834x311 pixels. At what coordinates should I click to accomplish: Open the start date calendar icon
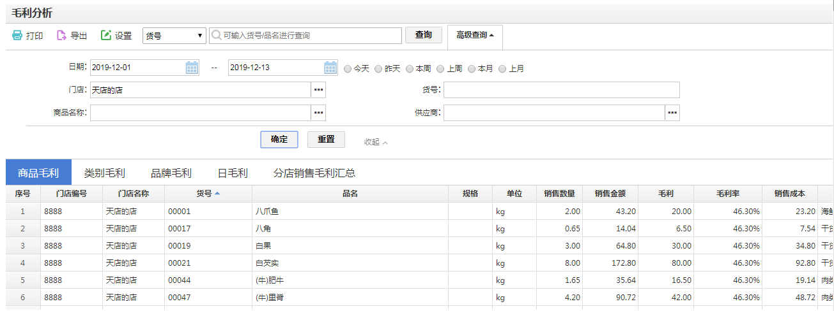pos(192,68)
